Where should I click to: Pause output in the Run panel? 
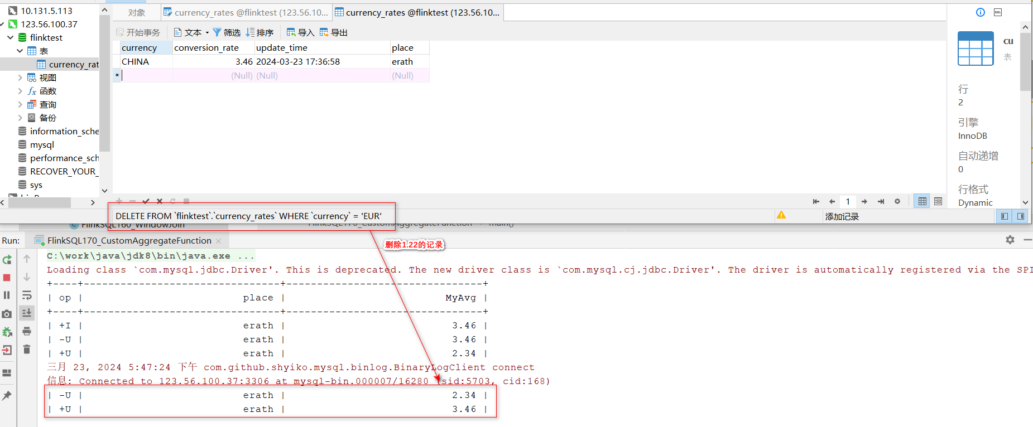click(7, 295)
